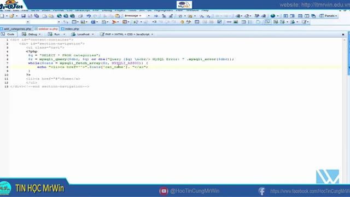Switch to the index.php tab
Image resolution: width=350 pixels, height=197 pixels.
(70, 29)
